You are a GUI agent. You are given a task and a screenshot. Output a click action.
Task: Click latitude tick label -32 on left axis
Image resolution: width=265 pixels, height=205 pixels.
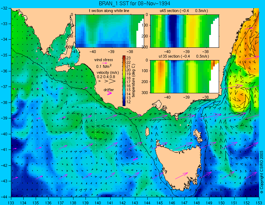tap(4, 8)
